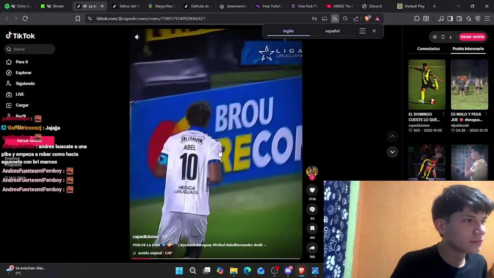Open the translate popup hamburger menu

(362, 31)
